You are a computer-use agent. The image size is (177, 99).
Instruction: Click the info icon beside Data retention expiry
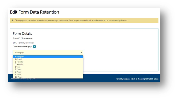pyautogui.click(x=35, y=46)
